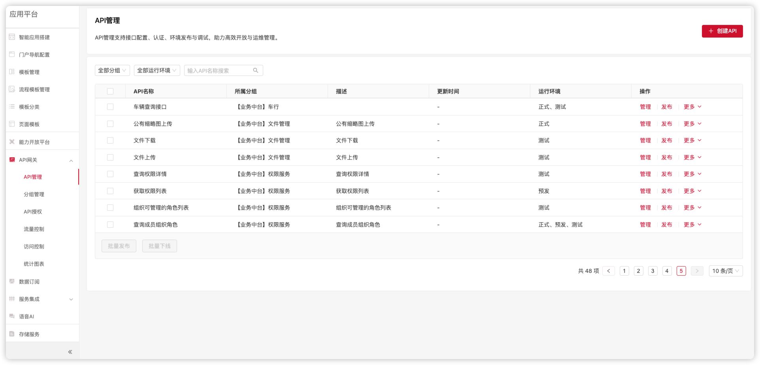Select the checkbox beside 文件下载

111,140
